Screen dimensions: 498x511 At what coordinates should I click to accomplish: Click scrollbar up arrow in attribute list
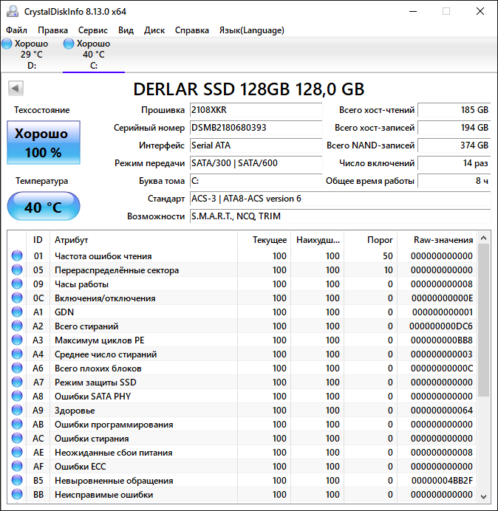[x=484, y=239]
